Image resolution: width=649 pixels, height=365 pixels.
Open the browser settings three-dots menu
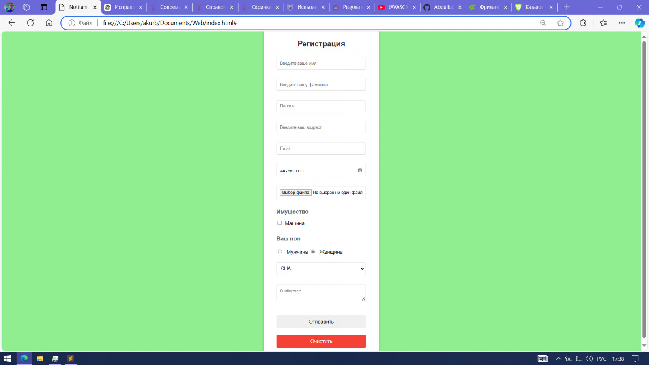(x=622, y=23)
